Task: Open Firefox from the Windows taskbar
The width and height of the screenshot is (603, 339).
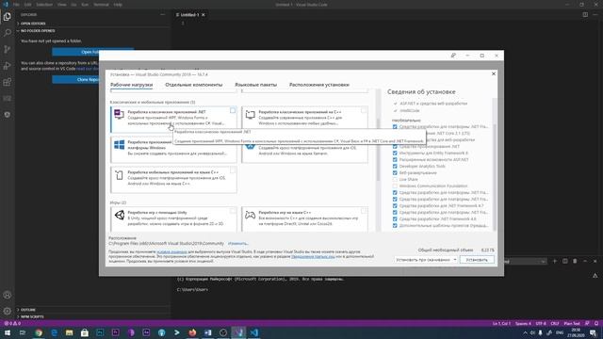Action: [x=192, y=332]
